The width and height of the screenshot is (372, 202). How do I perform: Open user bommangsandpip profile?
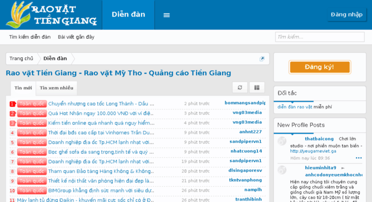tap(245, 103)
